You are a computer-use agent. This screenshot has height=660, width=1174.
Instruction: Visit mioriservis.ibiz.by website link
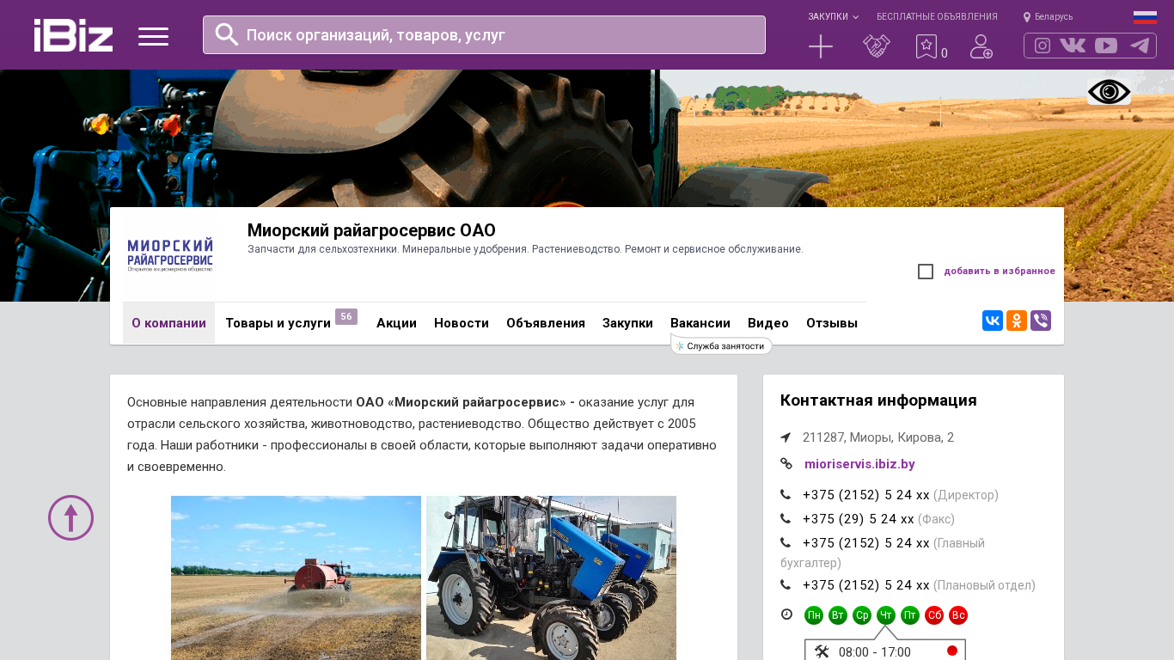click(859, 464)
